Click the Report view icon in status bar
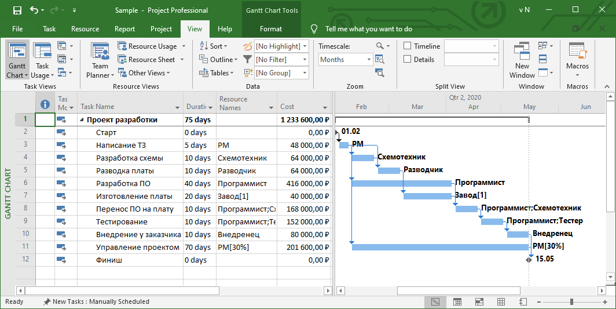Image resolution: width=616 pixels, height=309 pixels. pos(523,302)
